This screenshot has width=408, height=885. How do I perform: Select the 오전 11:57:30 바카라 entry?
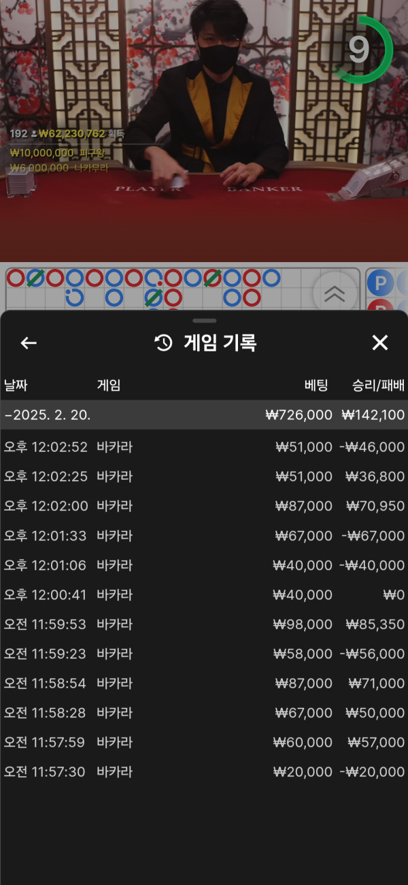[204, 772]
